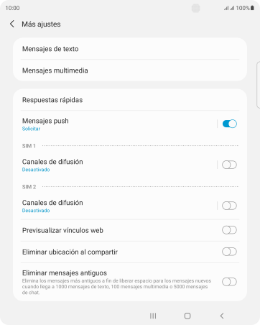Viewport: 260px width, 325px height.
Task: Tap the bottom back navigation icon
Action: pyautogui.click(x=222, y=316)
